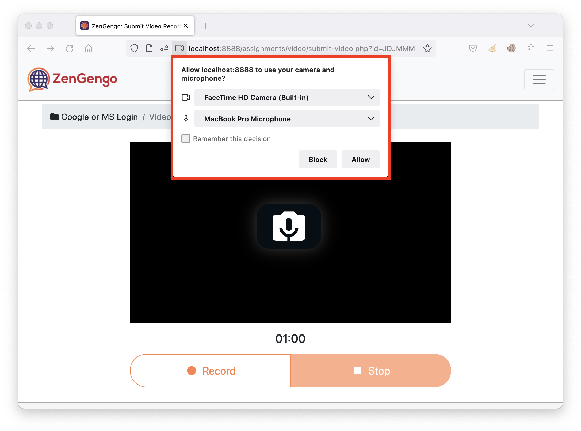The image size is (581, 431).
Task: Check the Remember this decision checkbox
Action: (x=186, y=138)
